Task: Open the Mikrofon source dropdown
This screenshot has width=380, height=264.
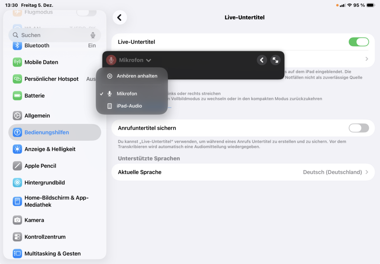Action: (x=135, y=60)
